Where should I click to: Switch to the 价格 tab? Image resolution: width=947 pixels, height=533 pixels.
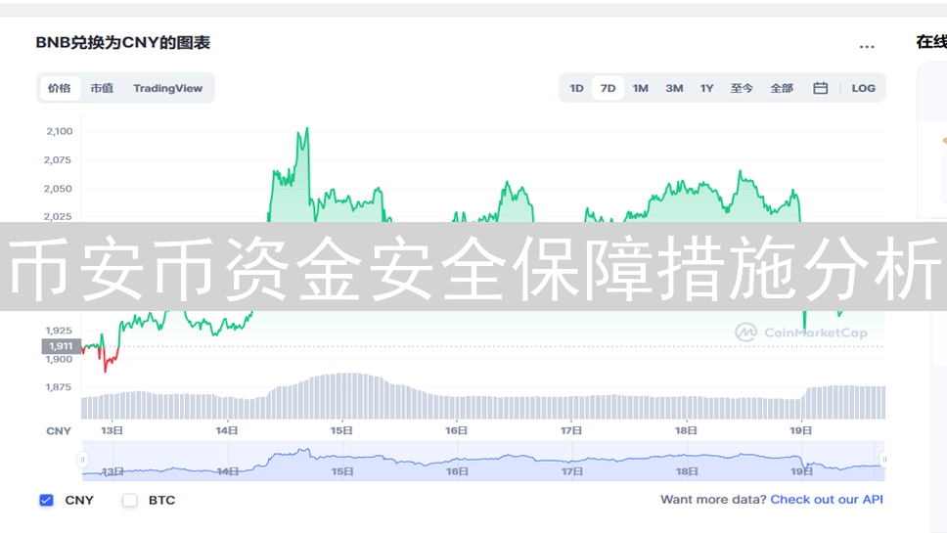[x=59, y=88]
